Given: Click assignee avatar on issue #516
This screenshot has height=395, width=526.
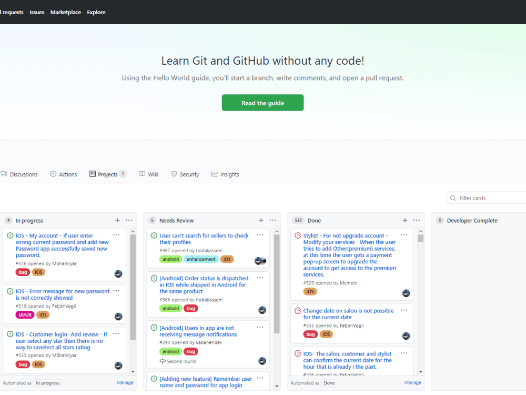Looking at the screenshot, I should pyautogui.click(x=118, y=274).
